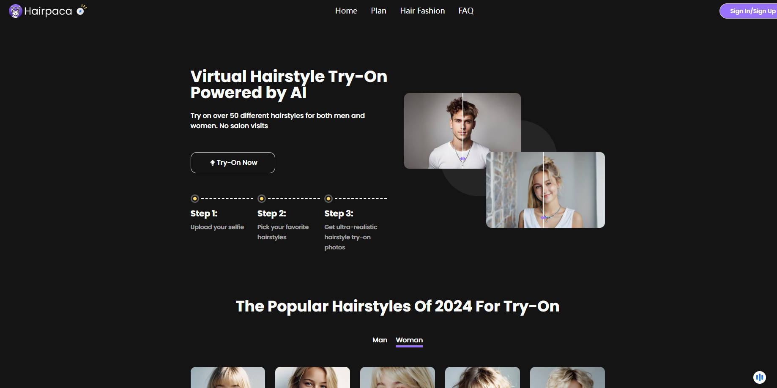Open the FAQ page link

click(466, 11)
